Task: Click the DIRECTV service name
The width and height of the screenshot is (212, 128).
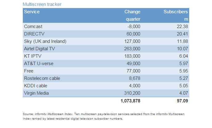Action: 34,34
